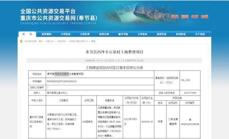Screen dimensions: 229x139
Task: Go to 监管信息 in the navigation bar
Action: click(161, 34)
